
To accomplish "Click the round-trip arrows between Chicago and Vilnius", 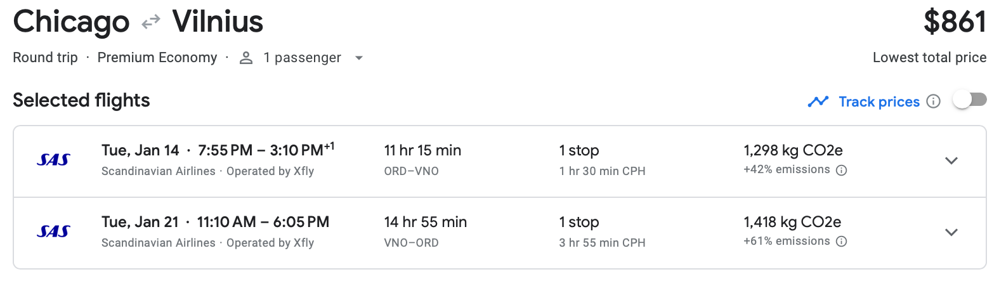I will [x=151, y=23].
